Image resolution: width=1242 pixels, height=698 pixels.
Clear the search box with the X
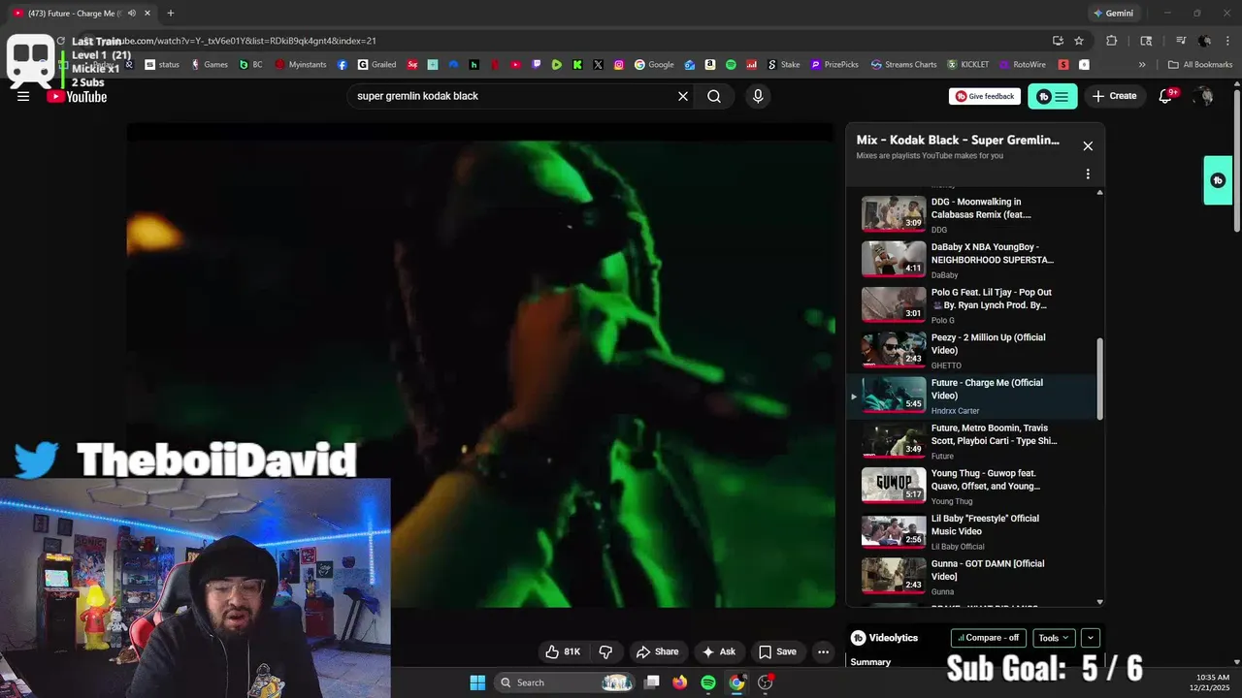(683, 96)
